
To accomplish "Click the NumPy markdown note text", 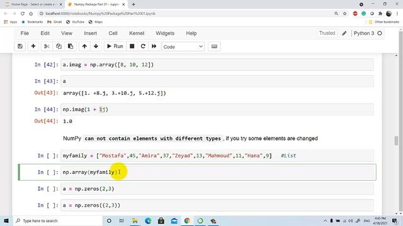I will click(x=190, y=139).
